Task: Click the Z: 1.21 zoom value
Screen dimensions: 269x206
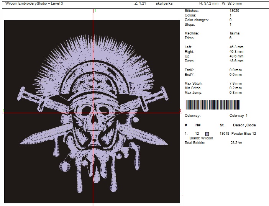Action: pos(140,3)
